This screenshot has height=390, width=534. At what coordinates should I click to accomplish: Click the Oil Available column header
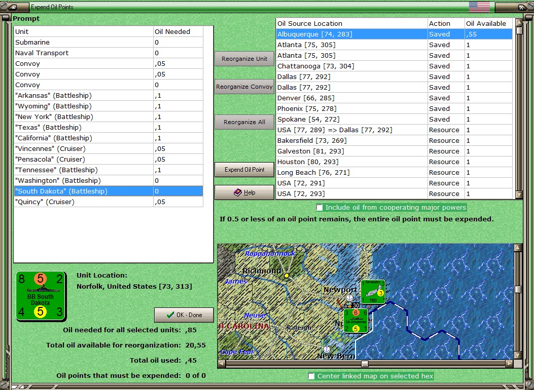pyautogui.click(x=488, y=23)
